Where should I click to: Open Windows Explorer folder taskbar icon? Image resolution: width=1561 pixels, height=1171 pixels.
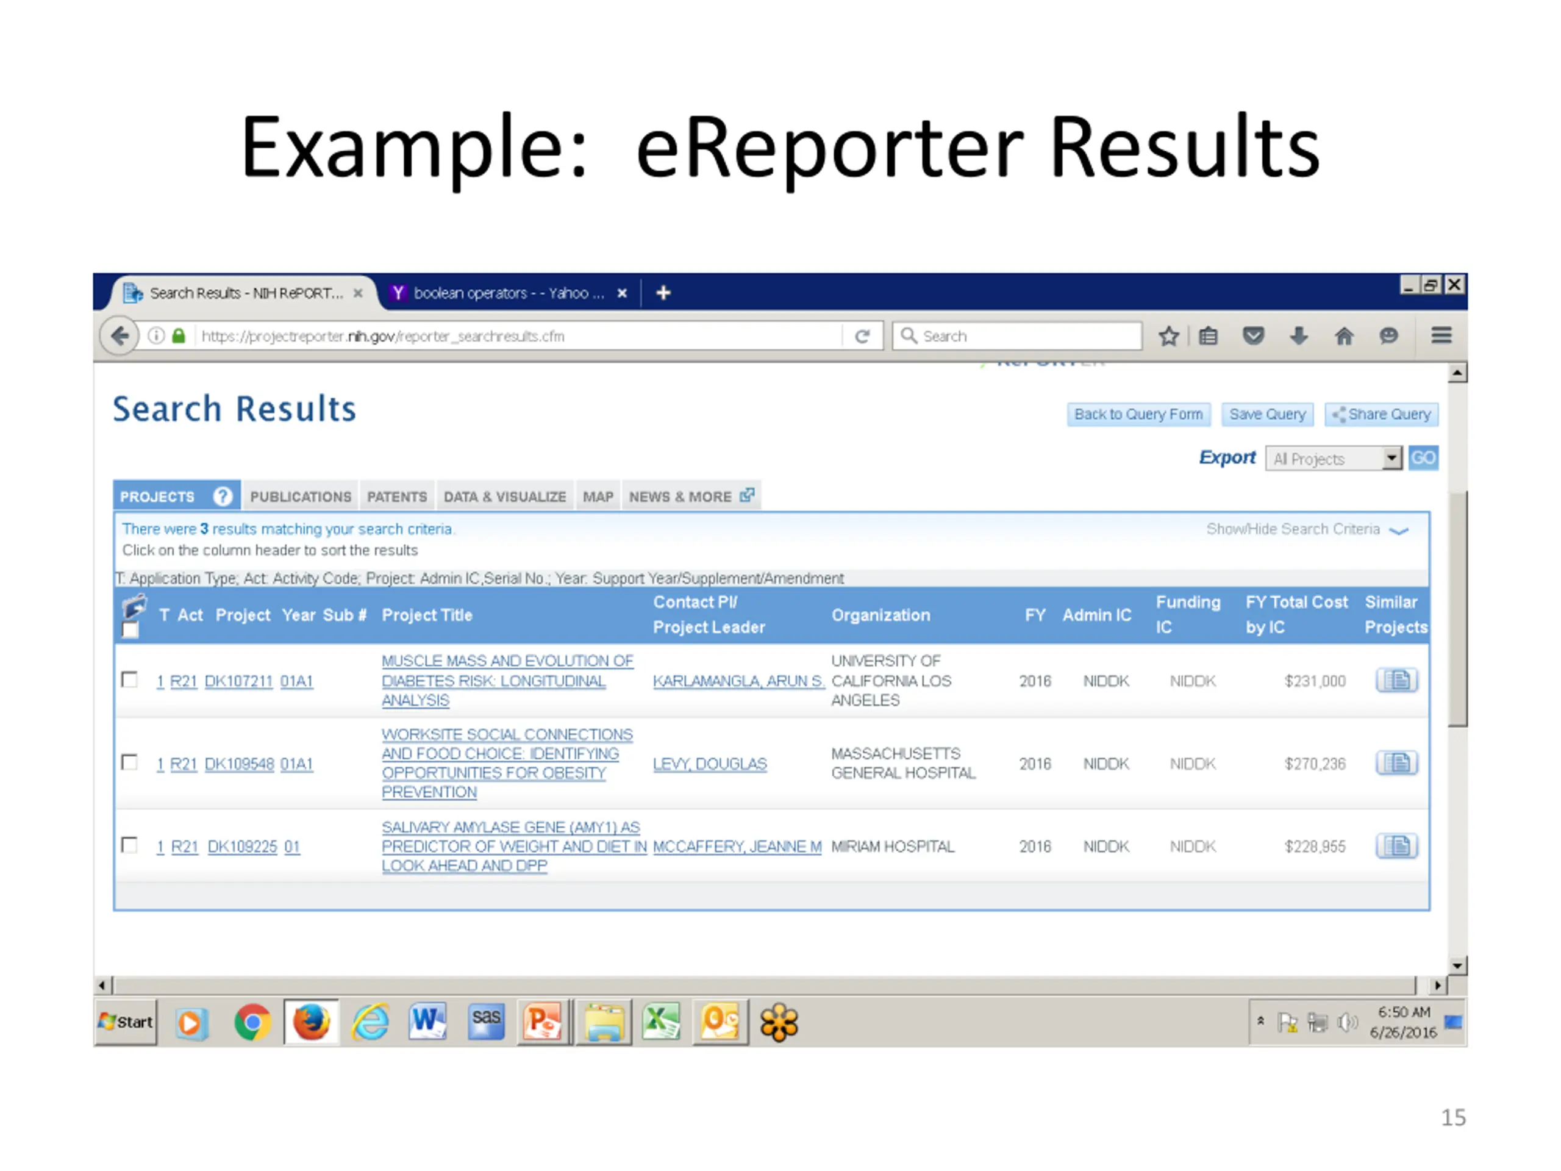(604, 1022)
